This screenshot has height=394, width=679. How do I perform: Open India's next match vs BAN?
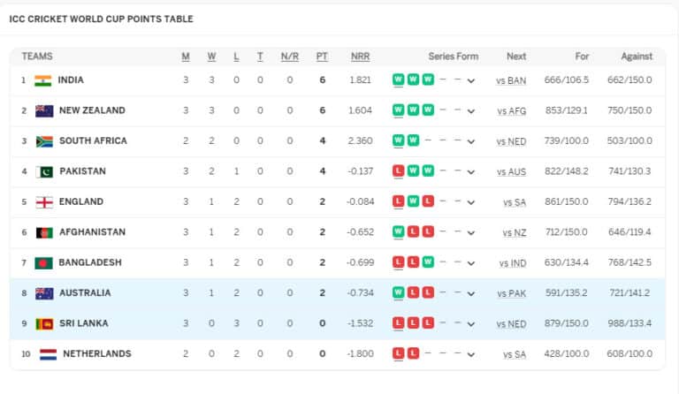pos(511,81)
